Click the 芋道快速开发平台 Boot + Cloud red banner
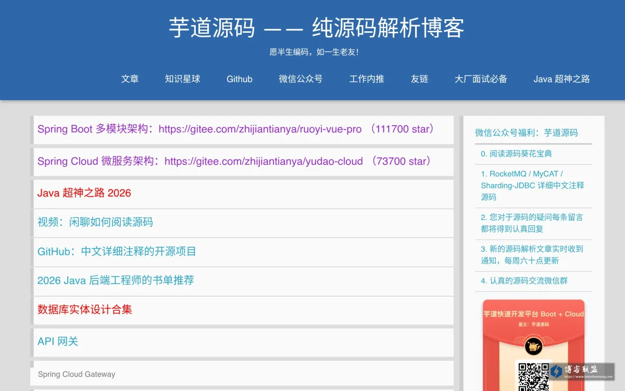 coord(533,314)
